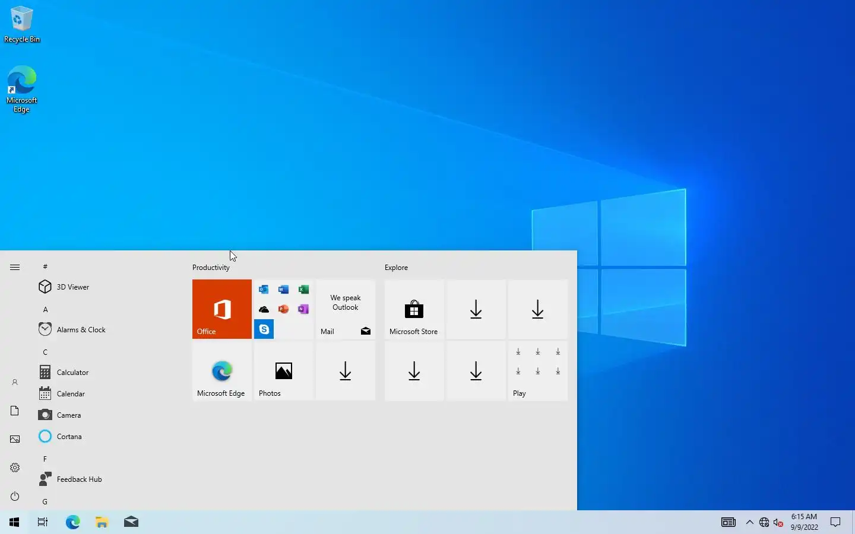This screenshot has height=534, width=855.
Task: Open the PowerPoint icon in the Office folder tile
Action: pos(283,309)
